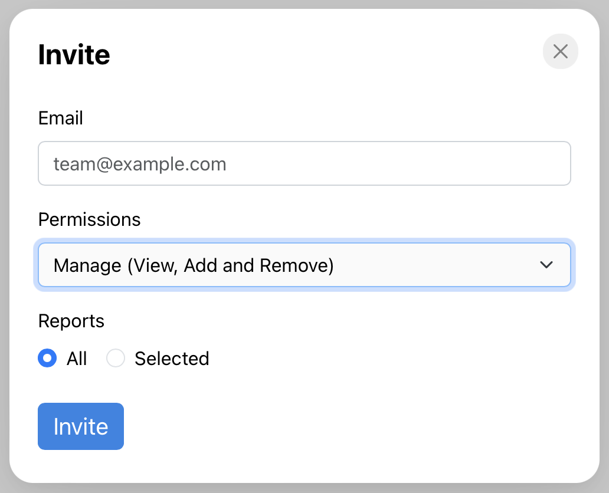This screenshot has height=493, width=609.
Task: Click the "Selected" option label text
Action: tap(172, 359)
